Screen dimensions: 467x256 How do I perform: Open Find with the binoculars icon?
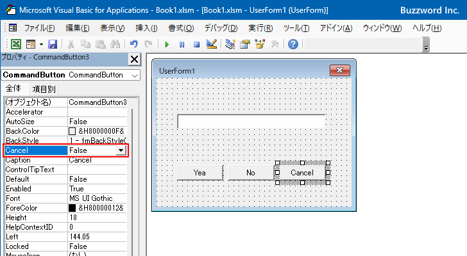115,44
